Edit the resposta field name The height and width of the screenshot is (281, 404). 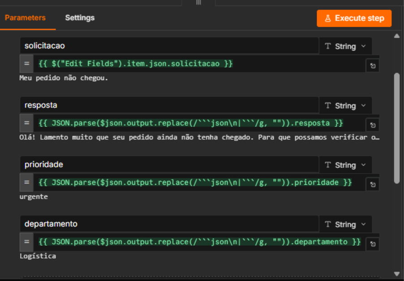click(x=169, y=105)
